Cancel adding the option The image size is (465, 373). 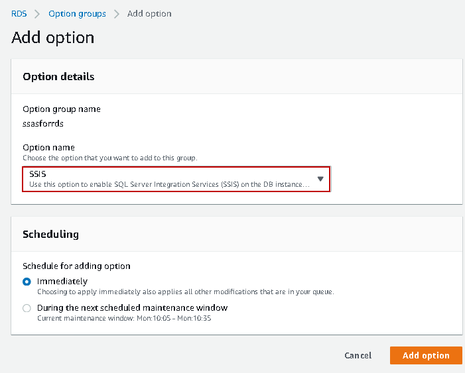(x=358, y=356)
